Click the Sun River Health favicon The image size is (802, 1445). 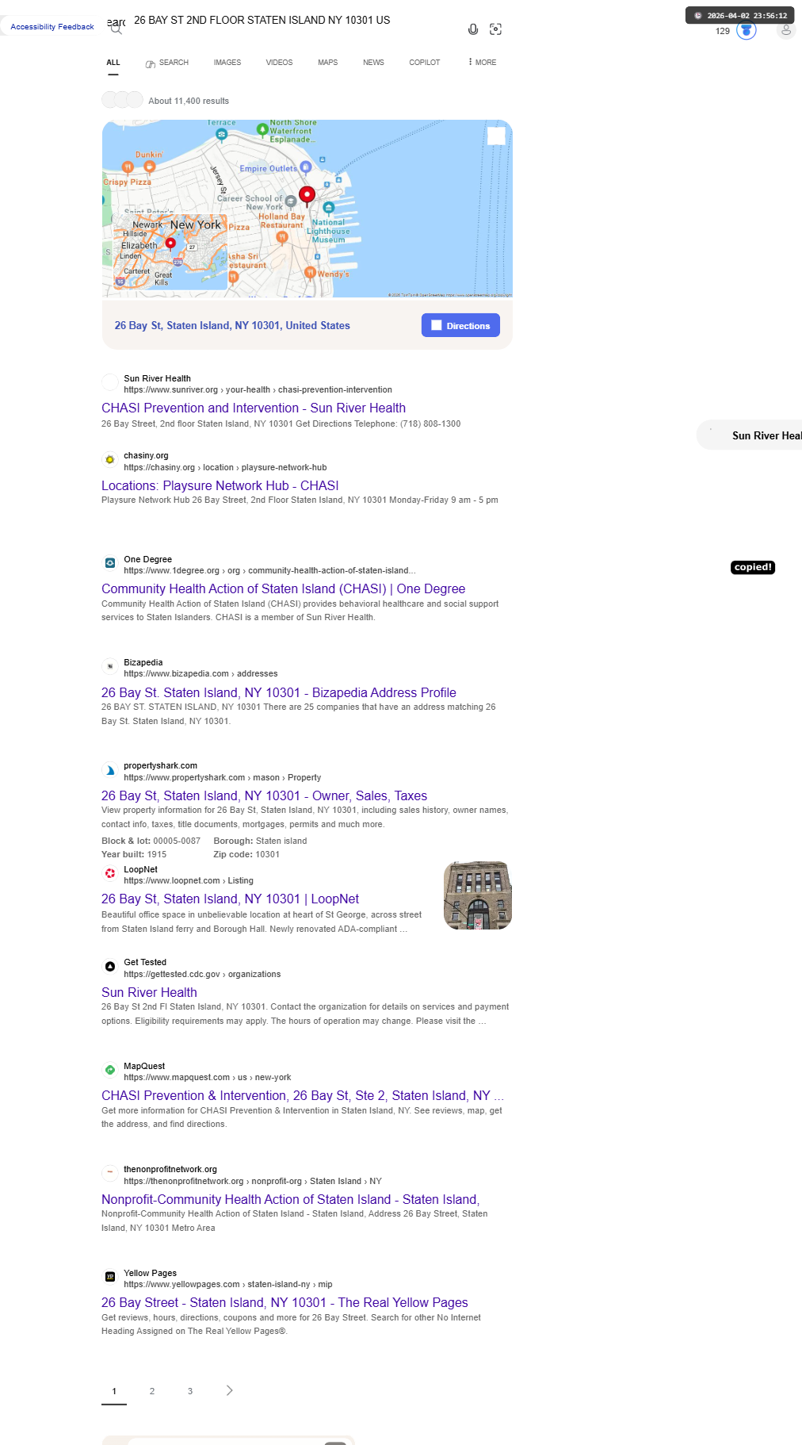110,383
